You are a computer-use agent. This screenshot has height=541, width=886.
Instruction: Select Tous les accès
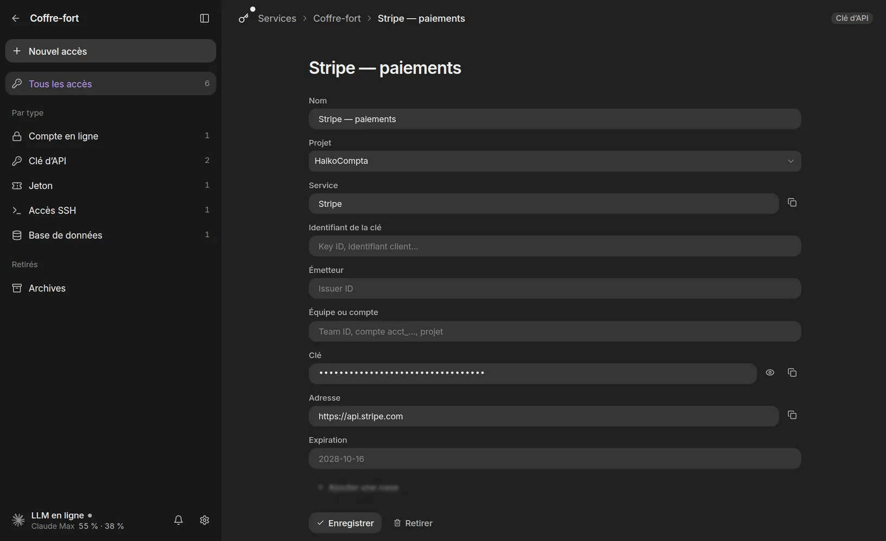coord(111,84)
